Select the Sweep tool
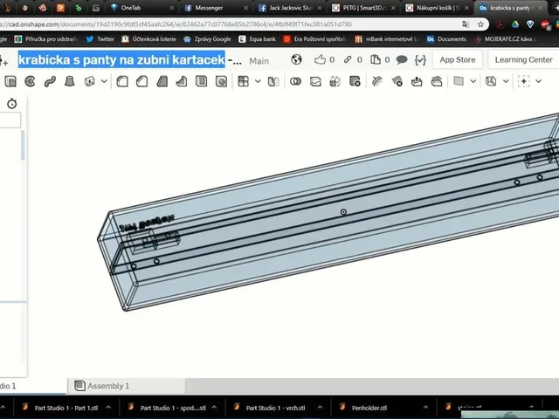Viewport: 559px width, 419px height. click(x=50, y=81)
